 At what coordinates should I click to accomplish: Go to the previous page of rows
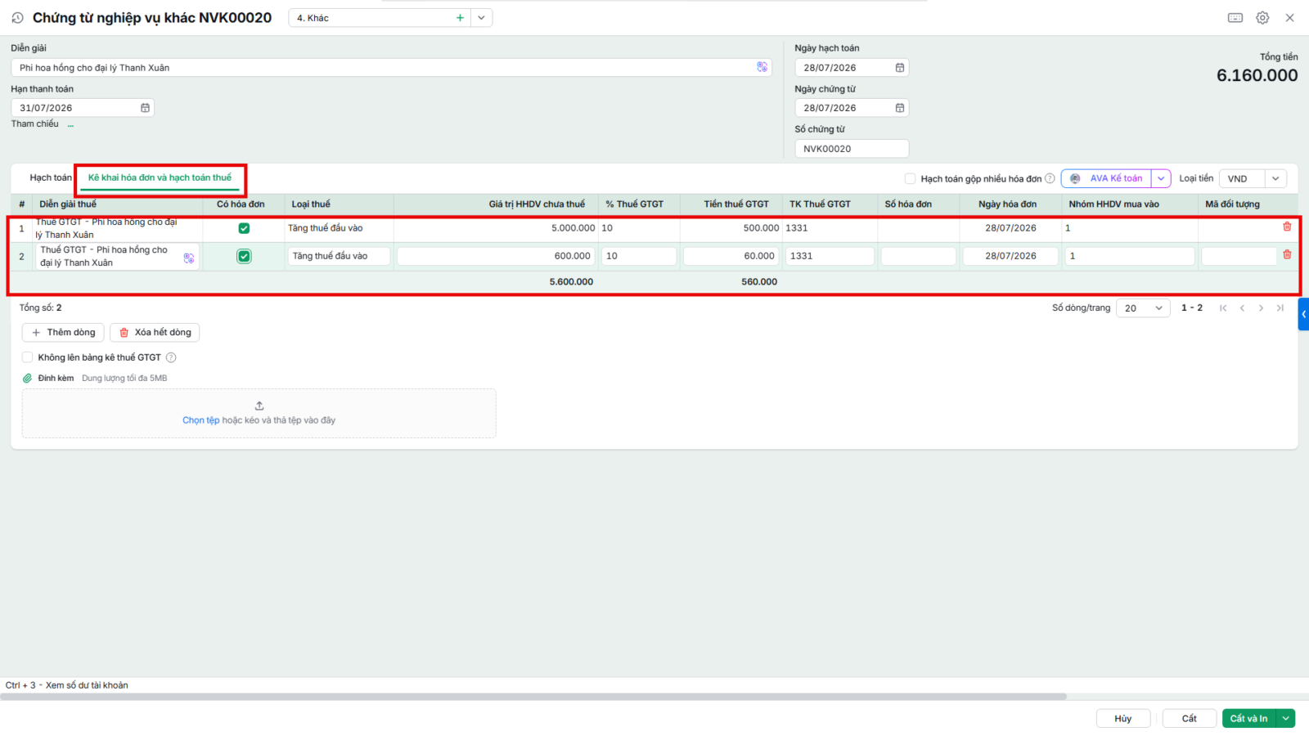pyautogui.click(x=1242, y=308)
